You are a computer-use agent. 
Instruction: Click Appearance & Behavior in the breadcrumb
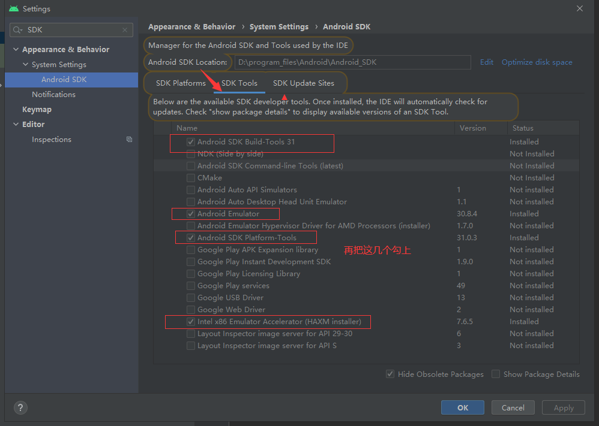pos(192,27)
